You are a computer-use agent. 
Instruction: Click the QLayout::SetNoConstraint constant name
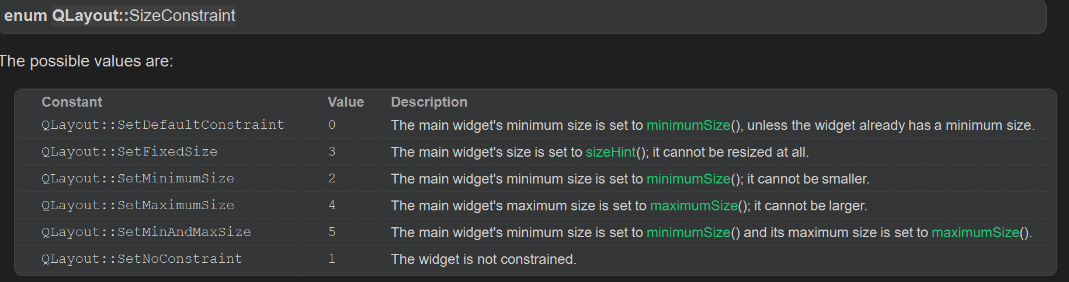pos(142,259)
